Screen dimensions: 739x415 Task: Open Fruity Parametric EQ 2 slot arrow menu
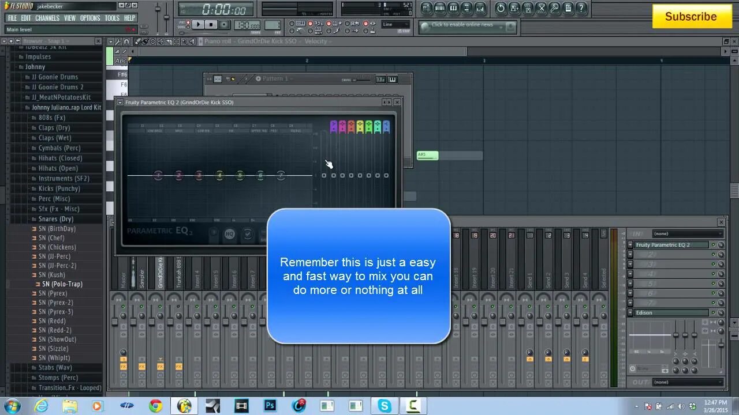tap(630, 245)
